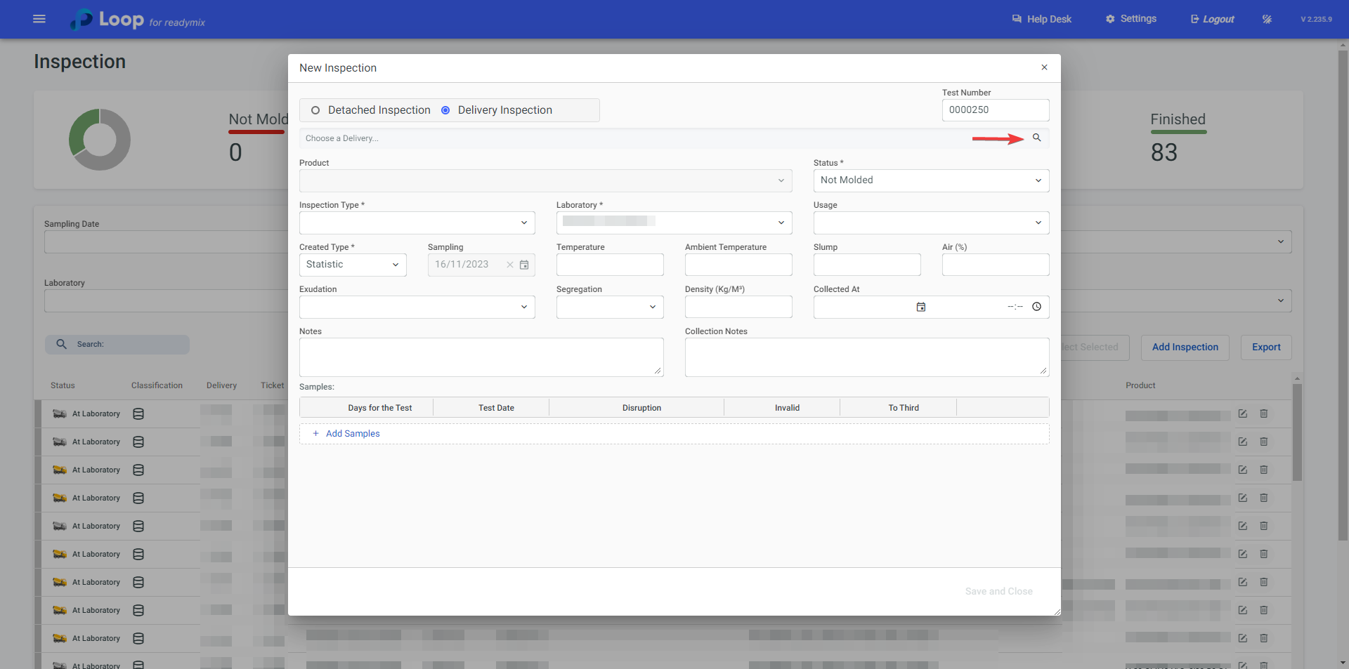The height and width of the screenshot is (669, 1349).
Task: Click the Add Samples link
Action: (352, 434)
